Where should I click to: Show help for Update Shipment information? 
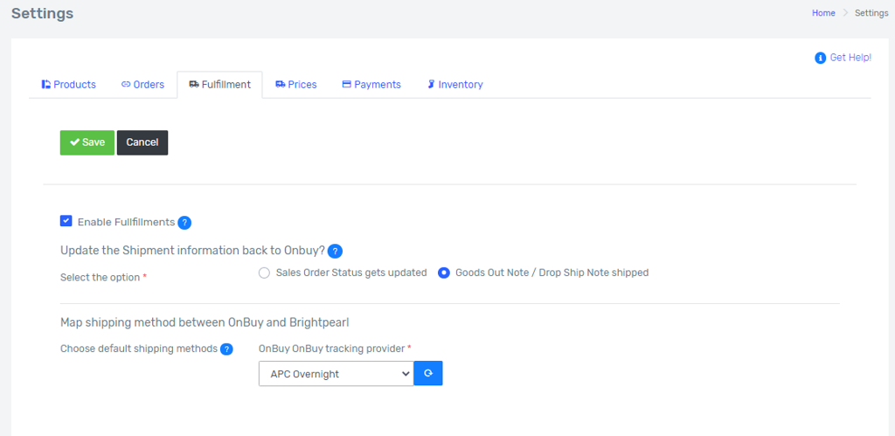point(335,251)
